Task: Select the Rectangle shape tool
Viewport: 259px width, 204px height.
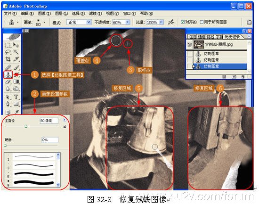Action: point(16,104)
